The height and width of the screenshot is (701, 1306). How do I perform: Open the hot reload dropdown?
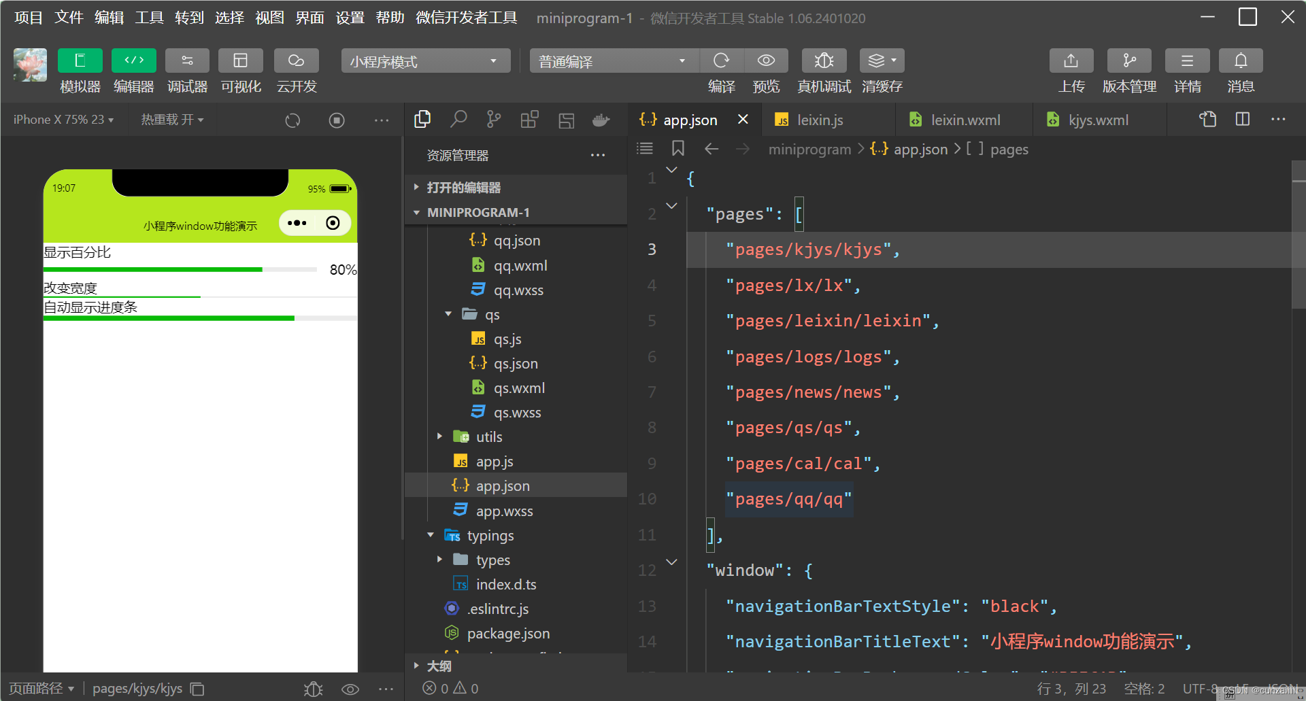pos(172,120)
